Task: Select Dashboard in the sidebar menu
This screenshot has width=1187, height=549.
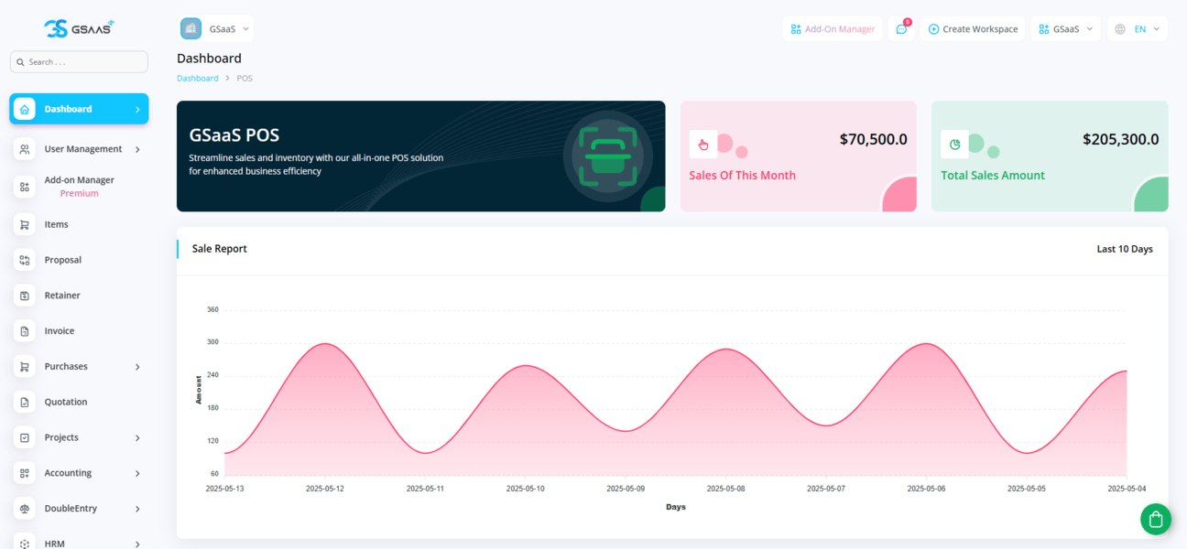Action: click(79, 109)
